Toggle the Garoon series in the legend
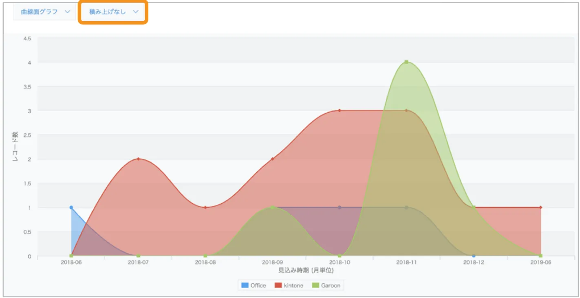This screenshot has height=298, width=580. [x=326, y=285]
